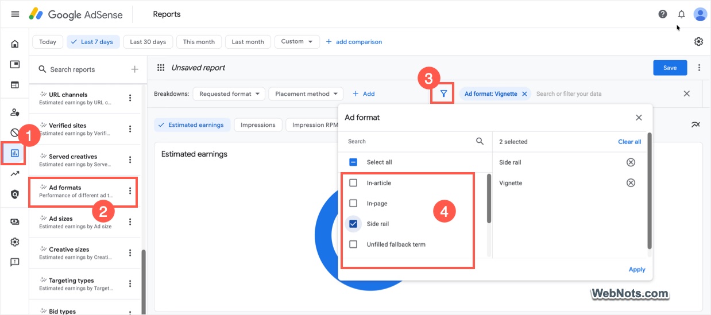This screenshot has width=711, height=315.
Task: Click the filter funnel icon
Action: (443, 94)
